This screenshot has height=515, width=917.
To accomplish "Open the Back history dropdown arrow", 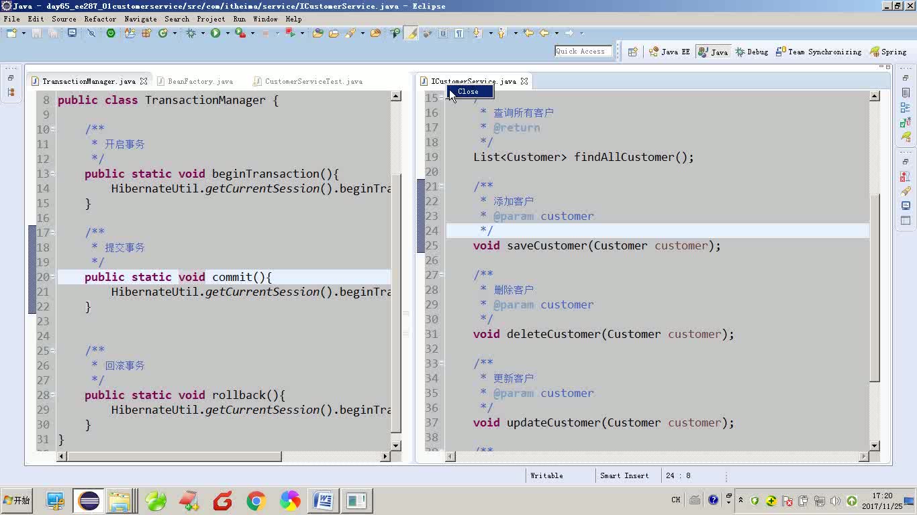I will click(x=557, y=33).
